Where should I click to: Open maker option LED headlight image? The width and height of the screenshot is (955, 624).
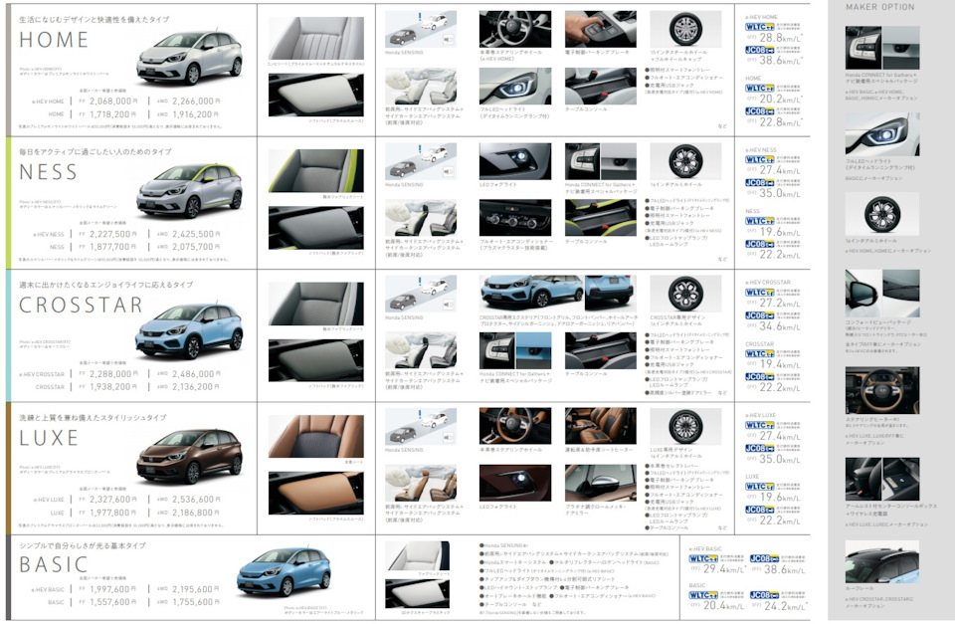[x=882, y=133]
